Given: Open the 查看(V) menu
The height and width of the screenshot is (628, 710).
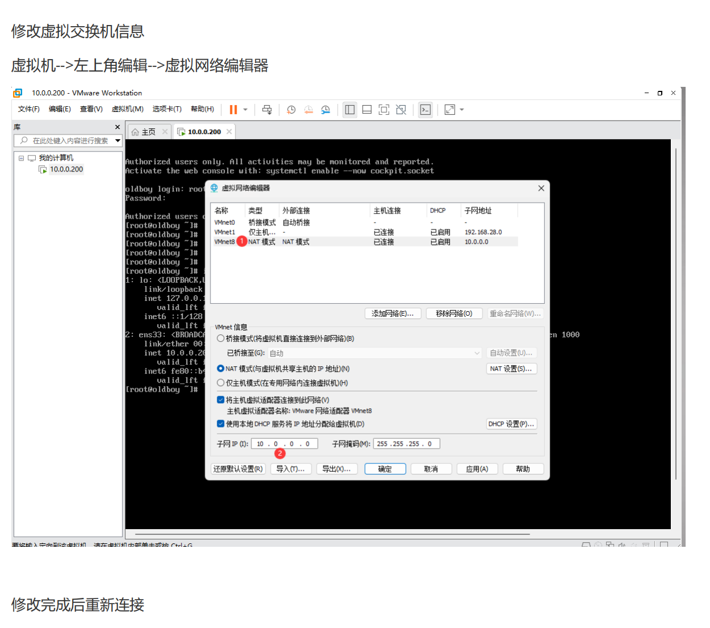Looking at the screenshot, I should (x=91, y=109).
